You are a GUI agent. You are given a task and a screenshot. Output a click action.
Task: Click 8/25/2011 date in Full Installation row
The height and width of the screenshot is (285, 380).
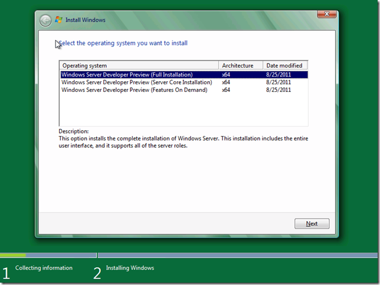pyautogui.click(x=279, y=75)
